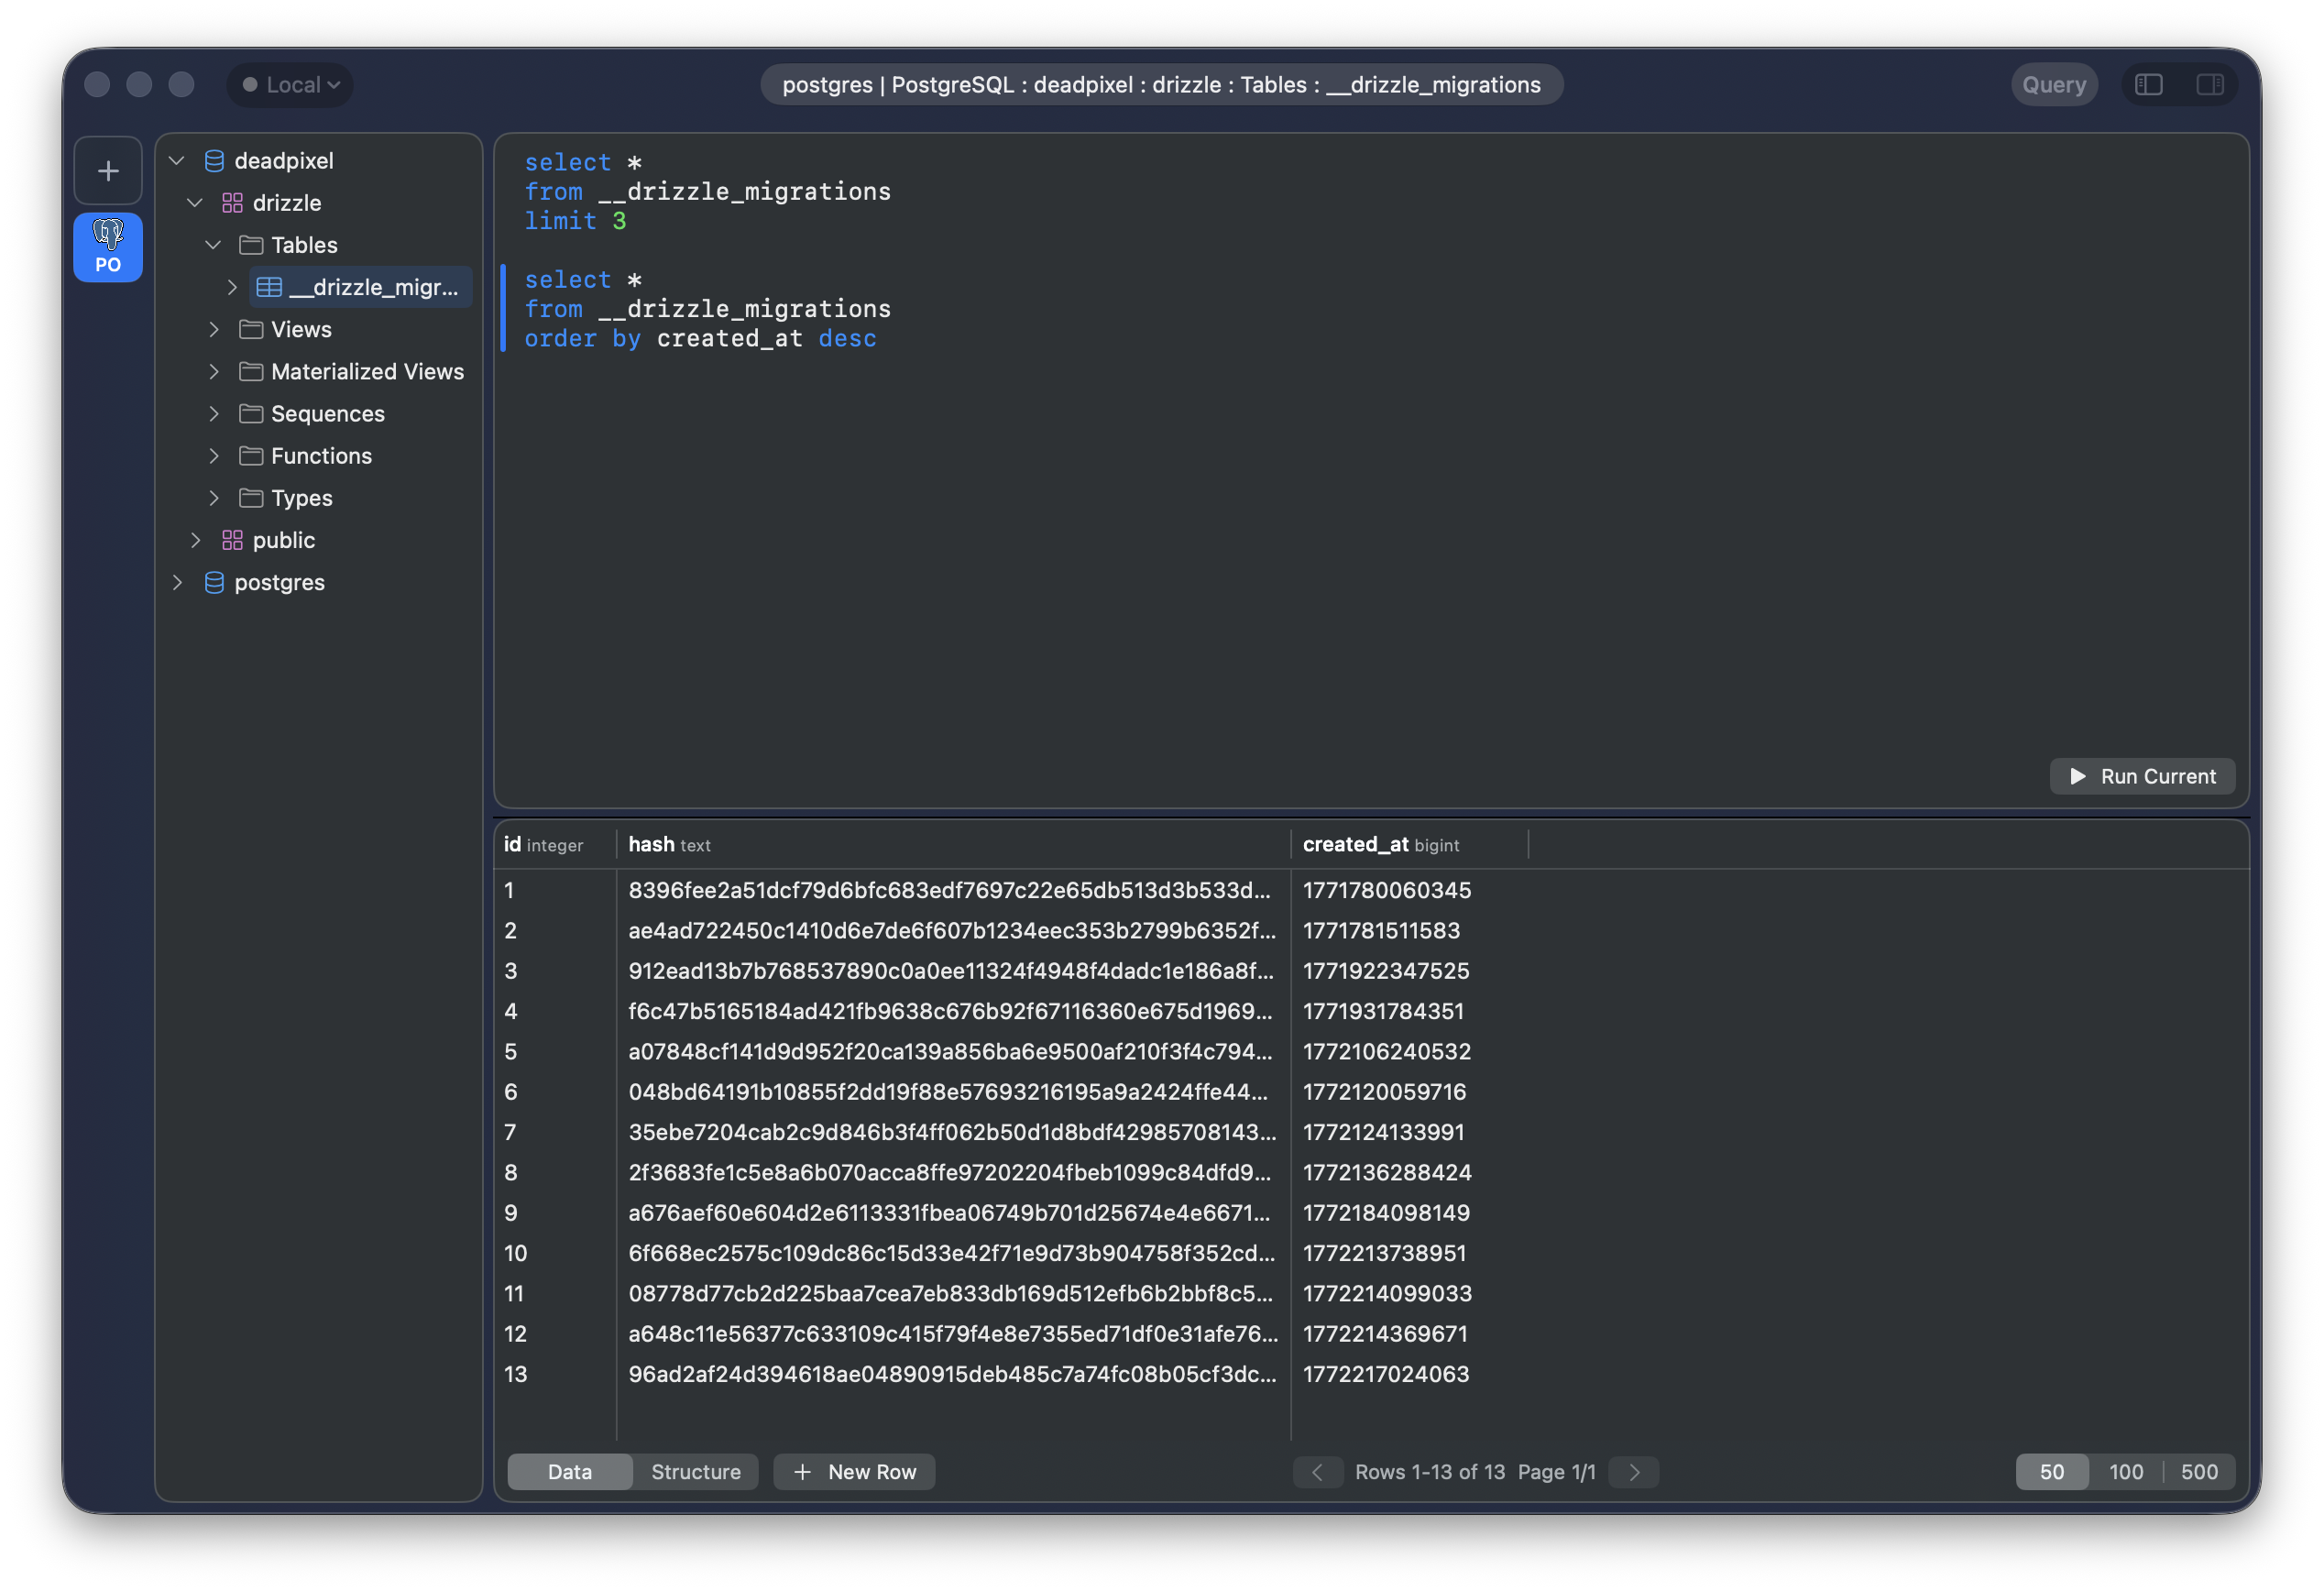The width and height of the screenshot is (2324, 1591).
Task: Set page size to 50 rows
Action: (2051, 1472)
